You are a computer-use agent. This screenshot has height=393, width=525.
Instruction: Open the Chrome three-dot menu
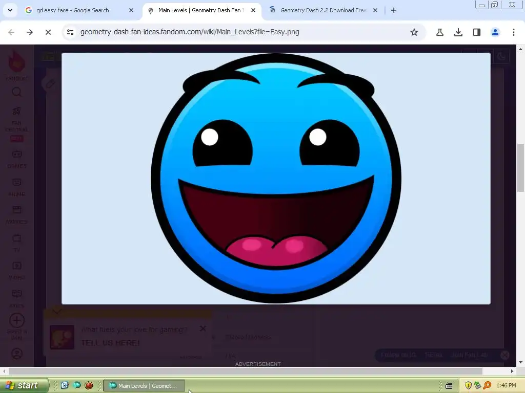pyautogui.click(x=514, y=32)
